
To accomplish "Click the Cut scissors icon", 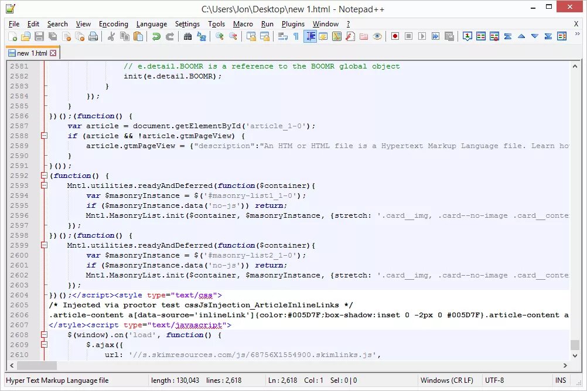I will pyautogui.click(x=111, y=36).
